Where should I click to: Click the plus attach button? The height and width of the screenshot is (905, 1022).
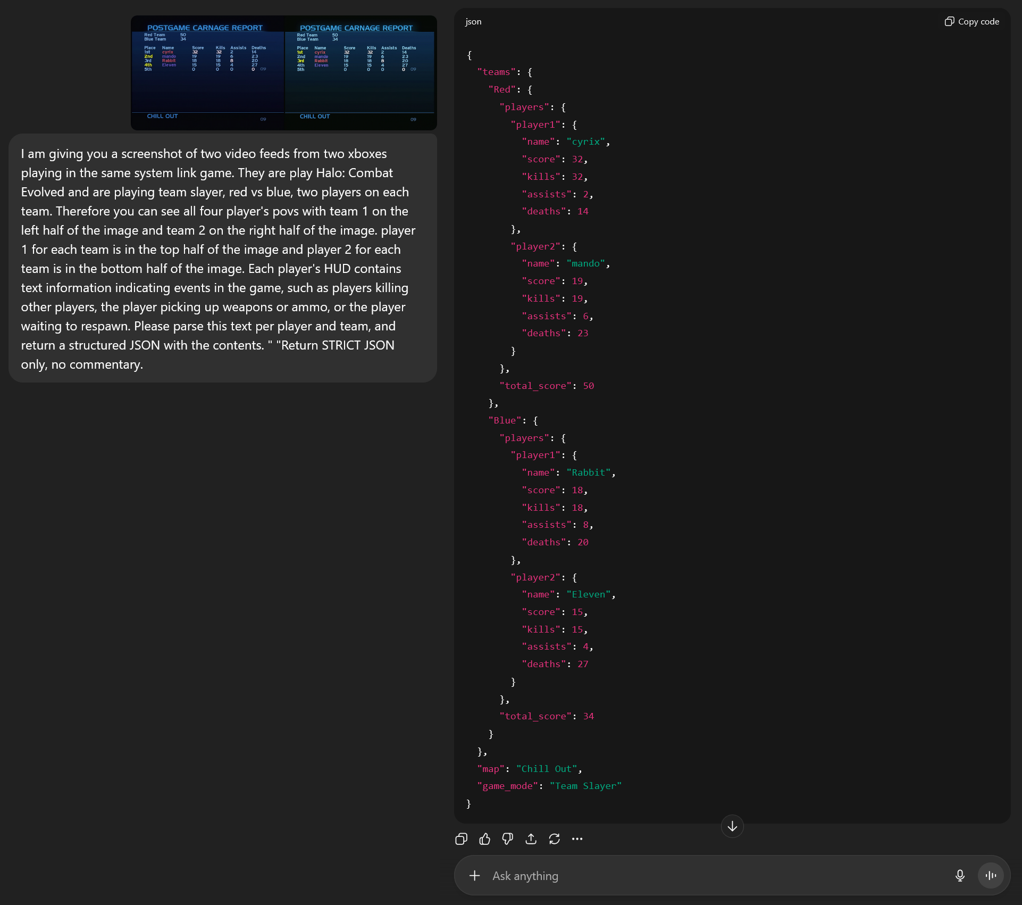pos(474,876)
